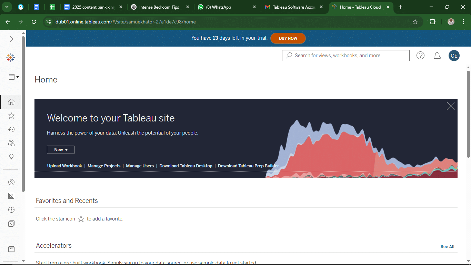Close the Intense Bedroom Tips tab
This screenshot has width=471, height=265.
(188, 7)
